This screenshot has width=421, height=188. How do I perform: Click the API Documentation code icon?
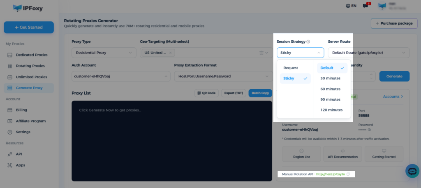coord(342,151)
